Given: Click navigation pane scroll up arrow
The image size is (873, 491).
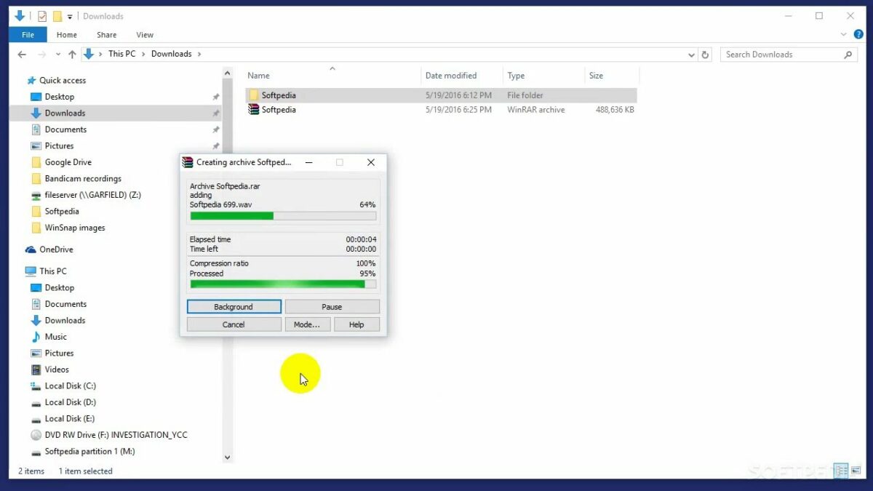Looking at the screenshot, I should (227, 73).
